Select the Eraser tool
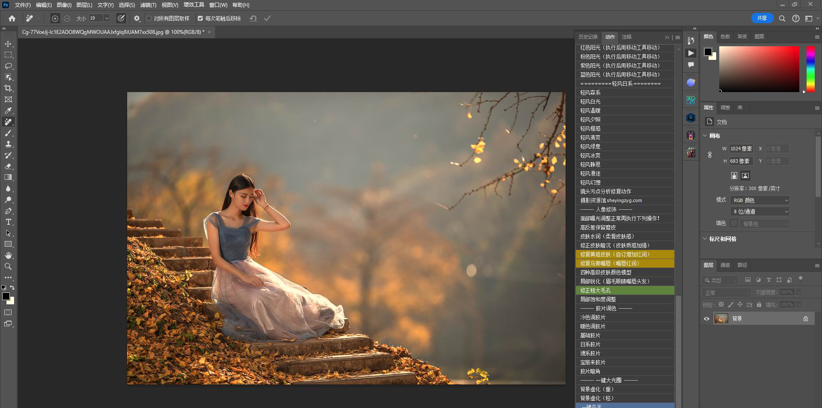The image size is (822, 408). click(8, 167)
